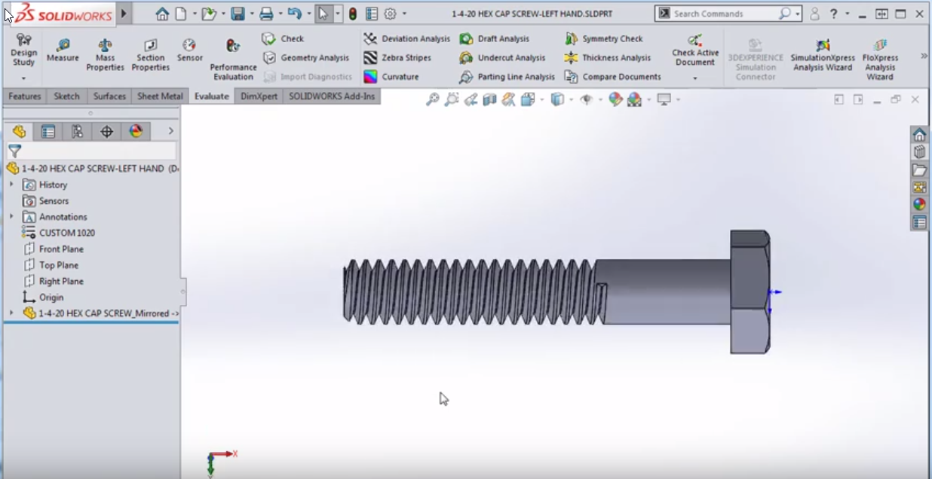Open Section Properties
This screenshot has width=932, height=479.
coord(150,56)
